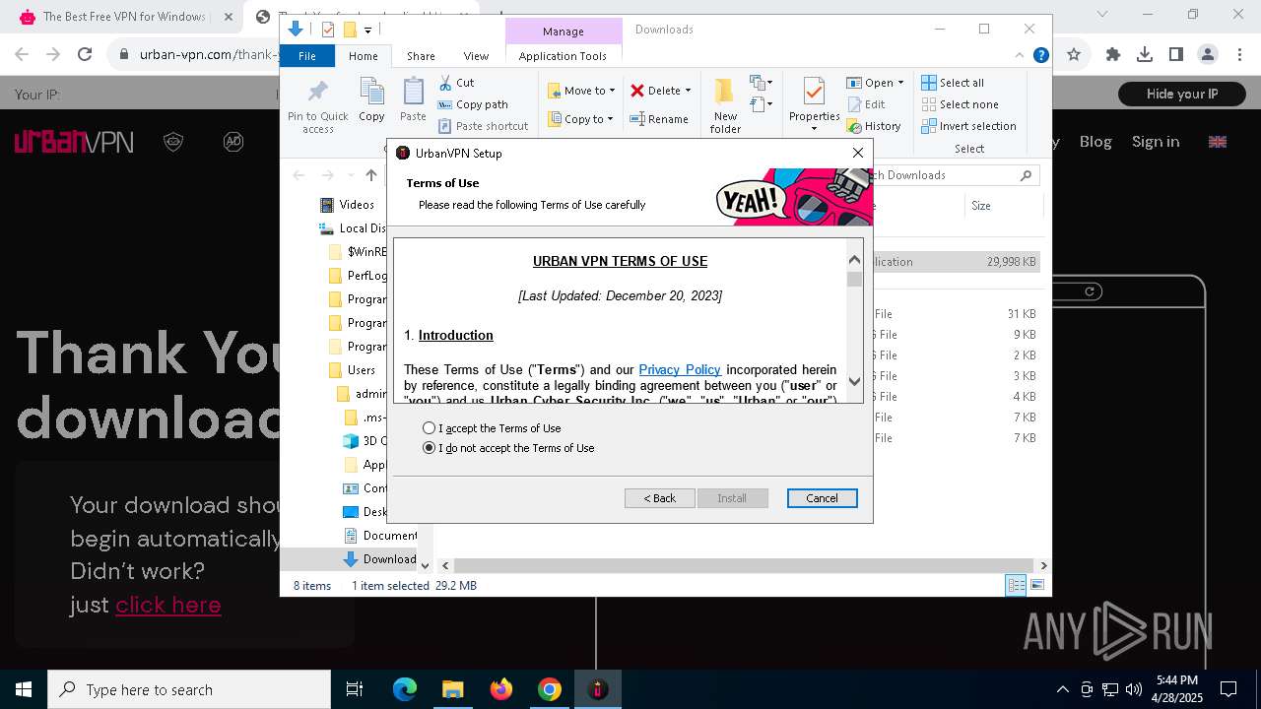Viewport: 1261px width, 709px height.
Task: Open the Easy access dropdown in ribbon
Action: tap(761, 102)
